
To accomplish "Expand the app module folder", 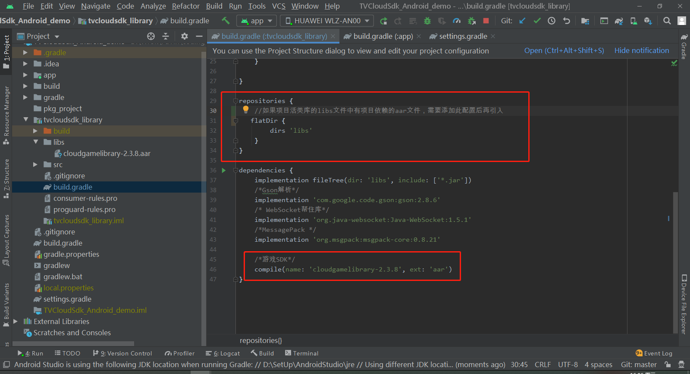I will coord(25,75).
